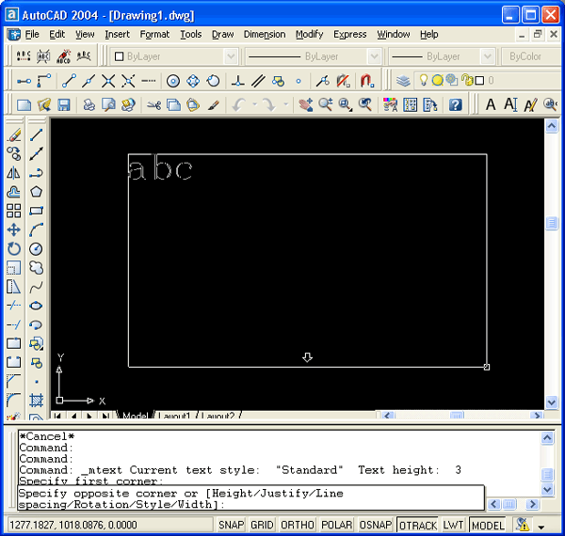Toggle ORTHO mode in status bar
Viewport: 565px width, 536px height.
[296, 526]
